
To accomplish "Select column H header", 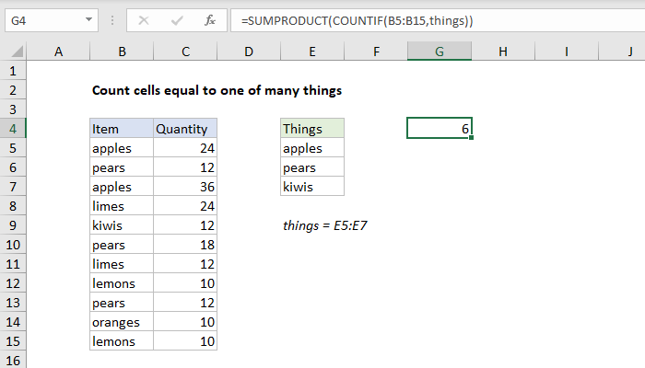I will coord(503,52).
